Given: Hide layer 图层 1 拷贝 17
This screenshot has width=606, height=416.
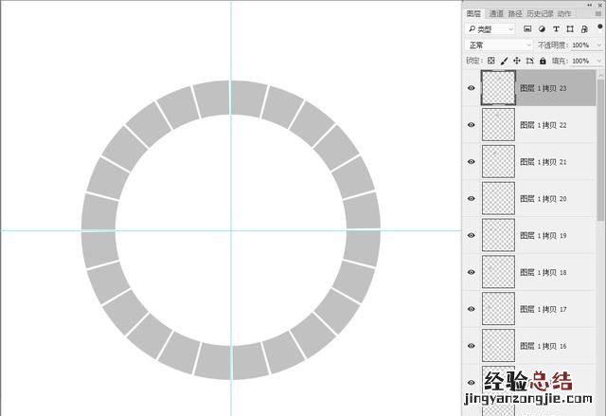Looking at the screenshot, I should 472,309.
